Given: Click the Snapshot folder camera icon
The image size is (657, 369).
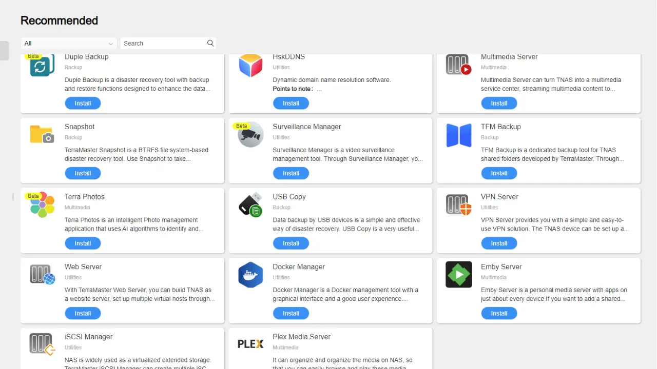Looking at the screenshot, I should tap(42, 134).
